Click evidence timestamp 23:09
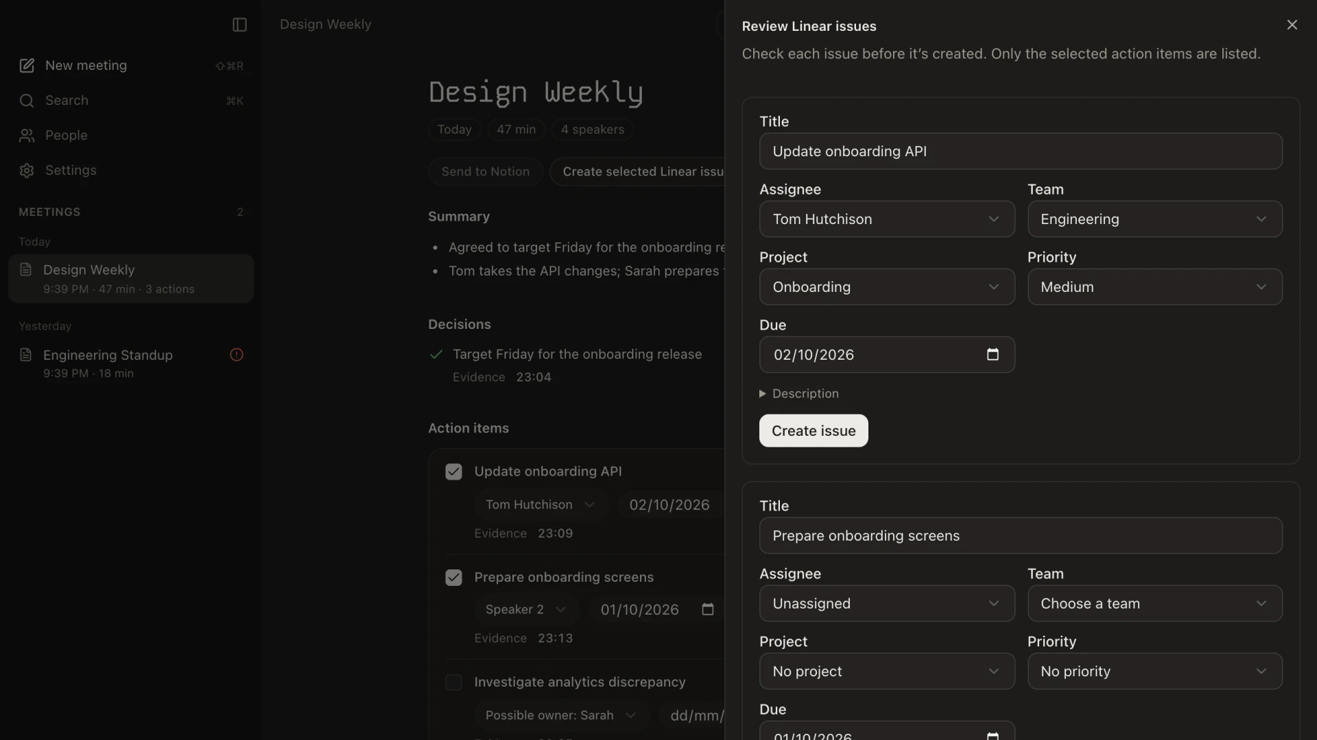 pos(556,533)
